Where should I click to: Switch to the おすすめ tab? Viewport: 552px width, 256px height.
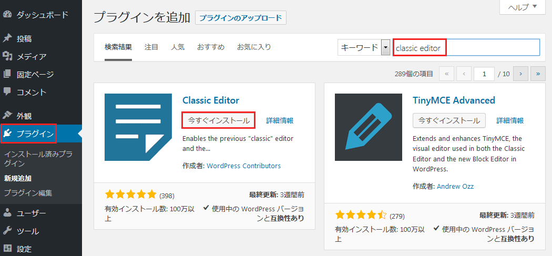point(211,47)
